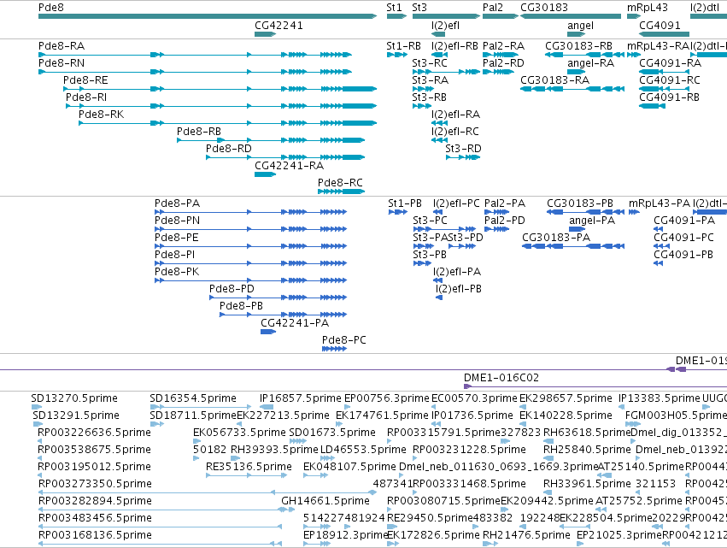Open the SD16354.5prime EST
The image size is (727, 548).
click(202, 407)
